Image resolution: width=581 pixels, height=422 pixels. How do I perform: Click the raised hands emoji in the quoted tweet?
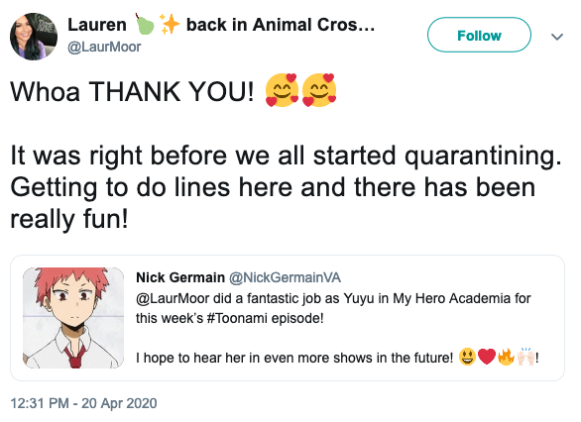526,357
